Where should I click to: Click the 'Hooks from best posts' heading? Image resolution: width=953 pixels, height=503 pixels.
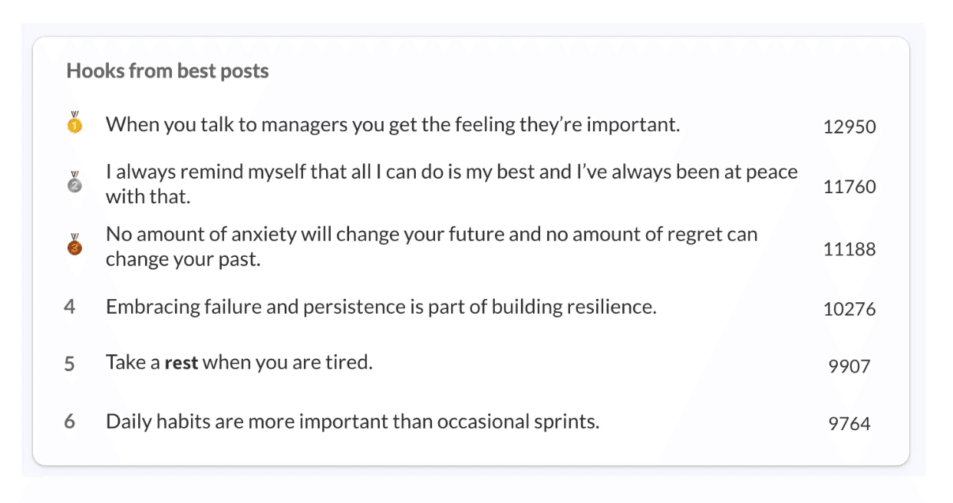[x=167, y=71]
